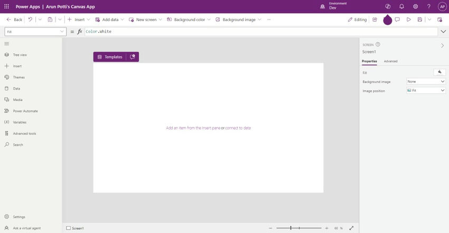Preview the app with the Play icon
Screen dimensions: 449x233
tap(409, 20)
